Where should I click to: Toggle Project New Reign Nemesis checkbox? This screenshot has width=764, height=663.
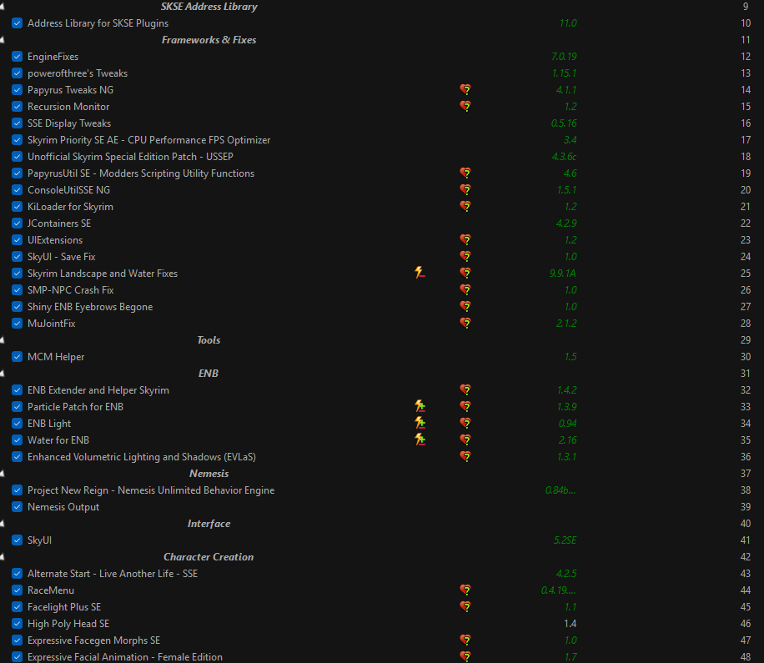(x=17, y=490)
